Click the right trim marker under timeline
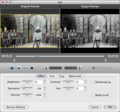Viewport: 120px width, 112px height. [106, 60]
